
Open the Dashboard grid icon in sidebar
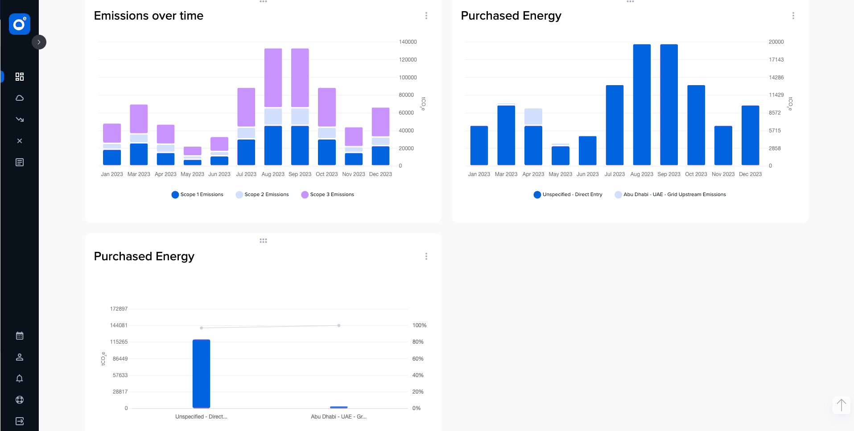coord(19,76)
